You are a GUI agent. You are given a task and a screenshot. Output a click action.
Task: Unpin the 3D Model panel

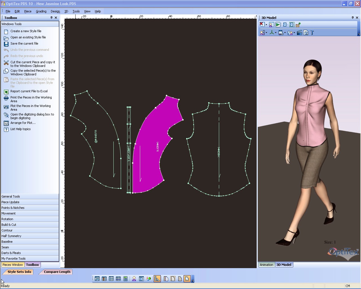pos(352,17)
